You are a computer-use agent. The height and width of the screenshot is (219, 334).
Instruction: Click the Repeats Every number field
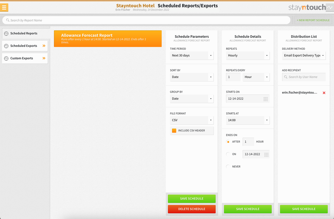(233, 77)
